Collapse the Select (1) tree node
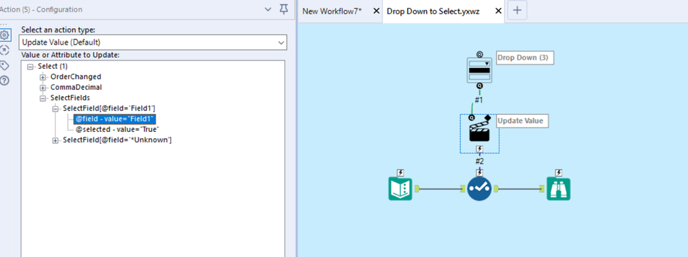This screenshot has height=257, width=688. coord(30,67)
